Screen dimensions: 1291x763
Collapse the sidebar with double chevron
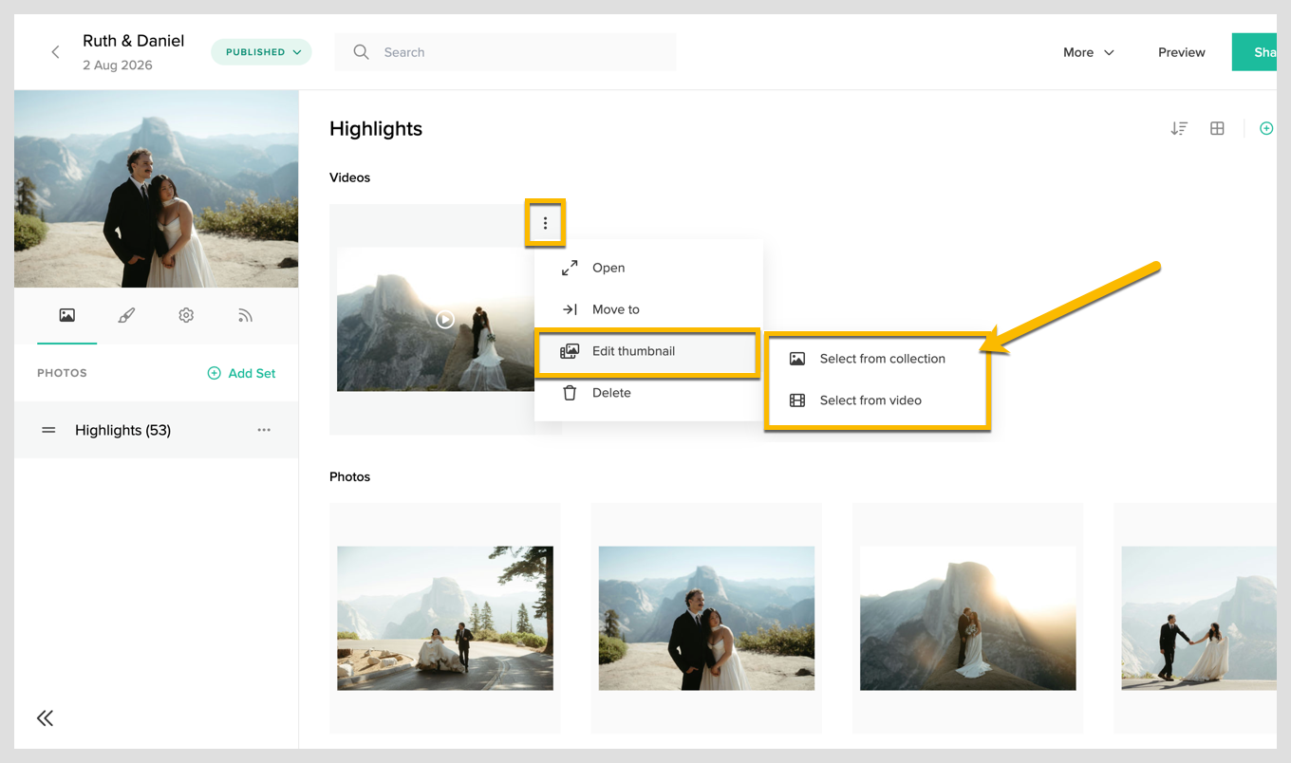click(x=45, y=718)
